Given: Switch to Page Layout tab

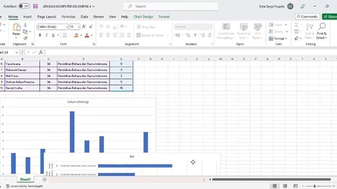Looking at the screenshot, I should [47, 16].
